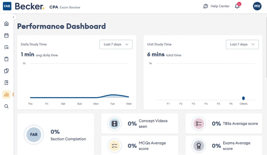Open the calendar icon in the sidebar
Image resolution: width=267 pixels, height=155 pixels.
tap(7, 35)
